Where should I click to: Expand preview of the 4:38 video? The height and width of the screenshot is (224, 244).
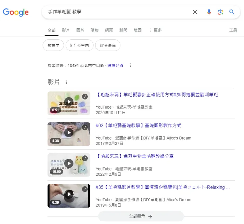point(85,127)
